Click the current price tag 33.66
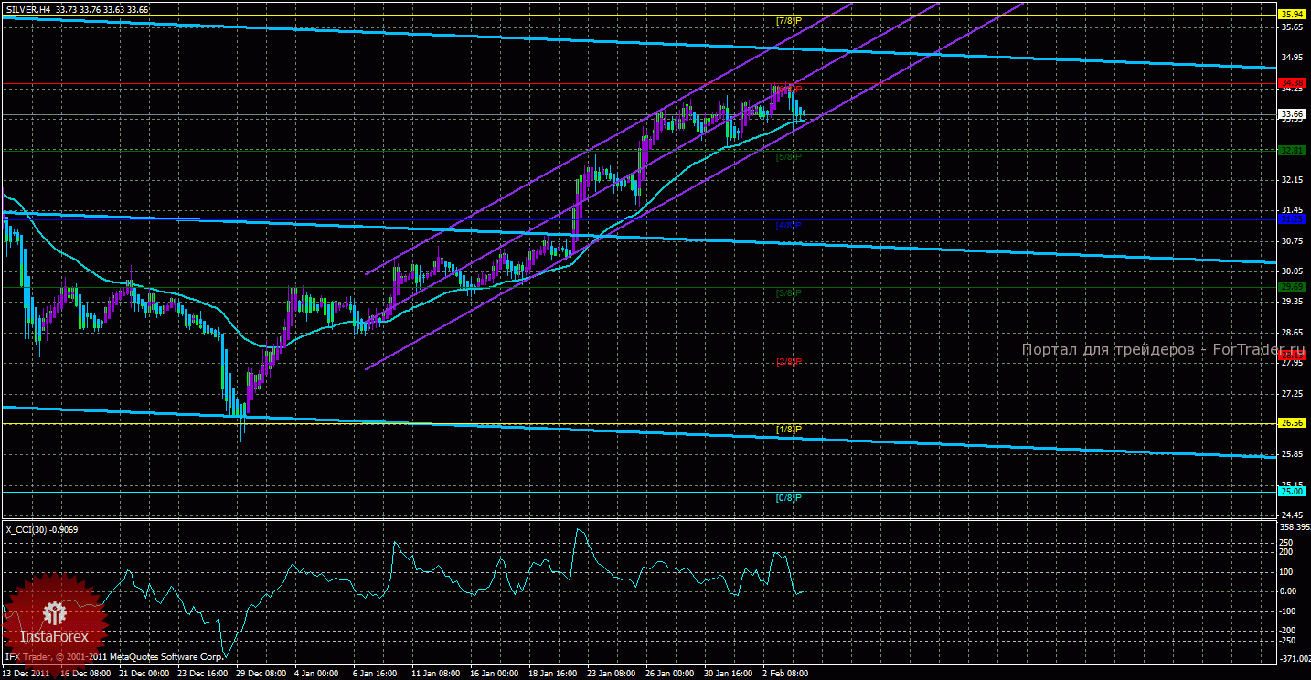 [x=1292, y=115]
